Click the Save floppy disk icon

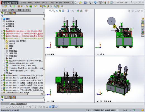tap(85, 3)
